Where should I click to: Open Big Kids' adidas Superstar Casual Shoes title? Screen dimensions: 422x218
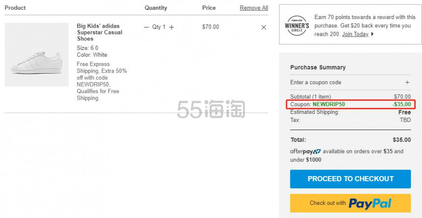[x=100, y=32]
